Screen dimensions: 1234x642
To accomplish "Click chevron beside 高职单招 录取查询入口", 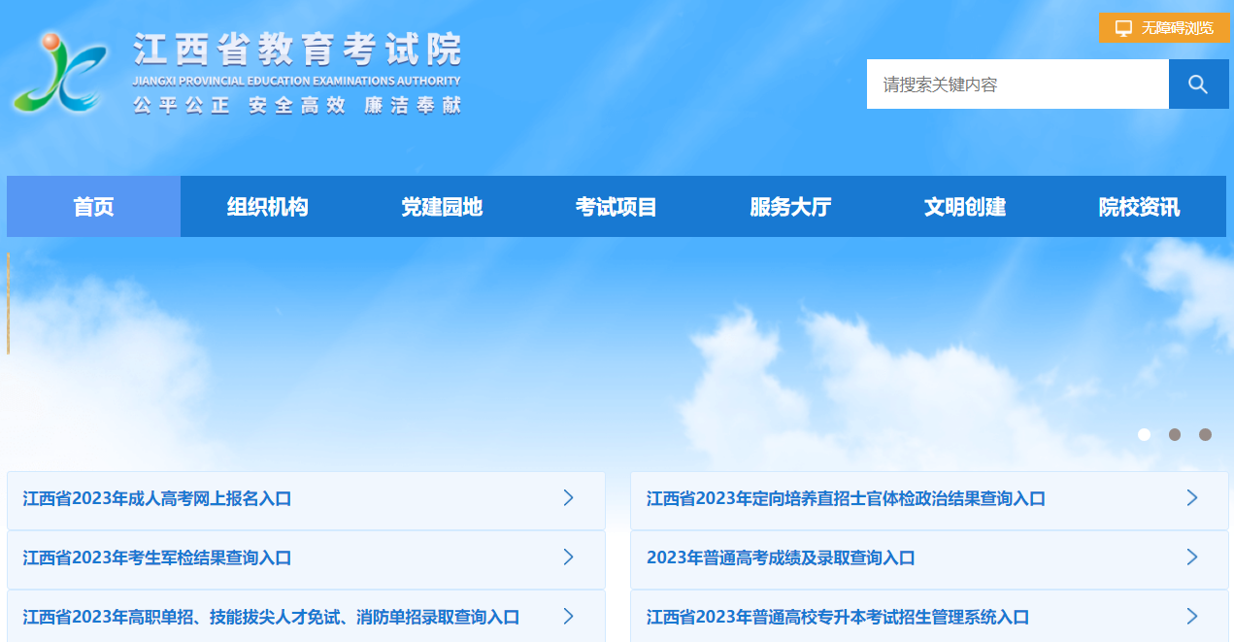I will (x=569, y=617).
